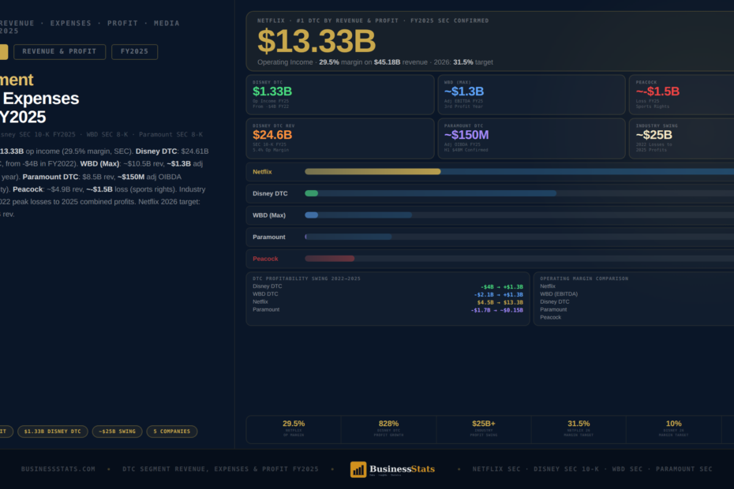Click the DTC PROFITABILITY SWING 2022–2025 heading

pyautogui.click(x=306, y=278)
